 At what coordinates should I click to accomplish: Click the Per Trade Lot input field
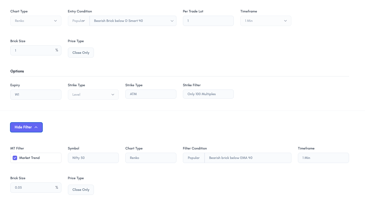coord(208,21)
